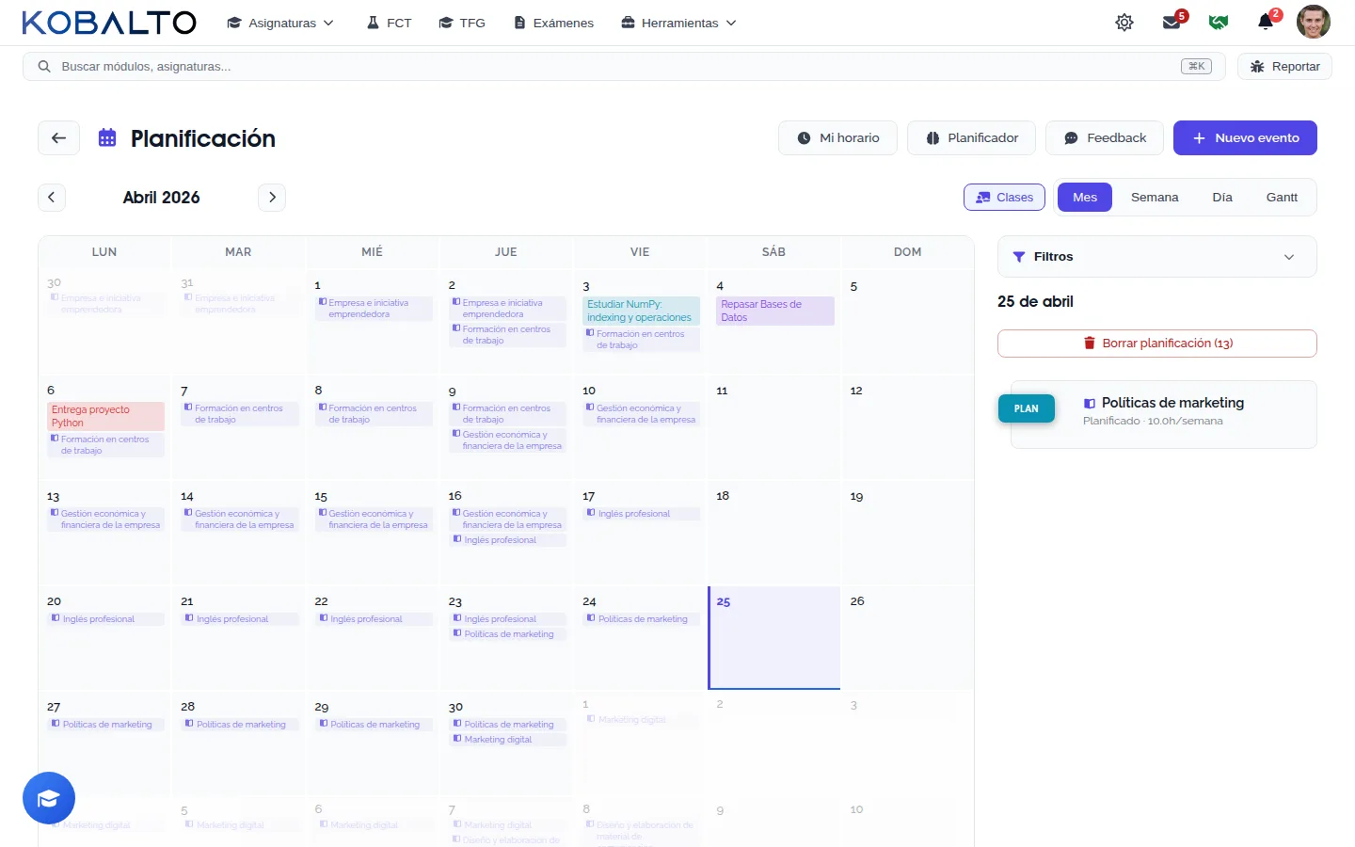Select the PLAN badge on the card
Viewport: 1355px width, 847px height.
click(1026, 408)
